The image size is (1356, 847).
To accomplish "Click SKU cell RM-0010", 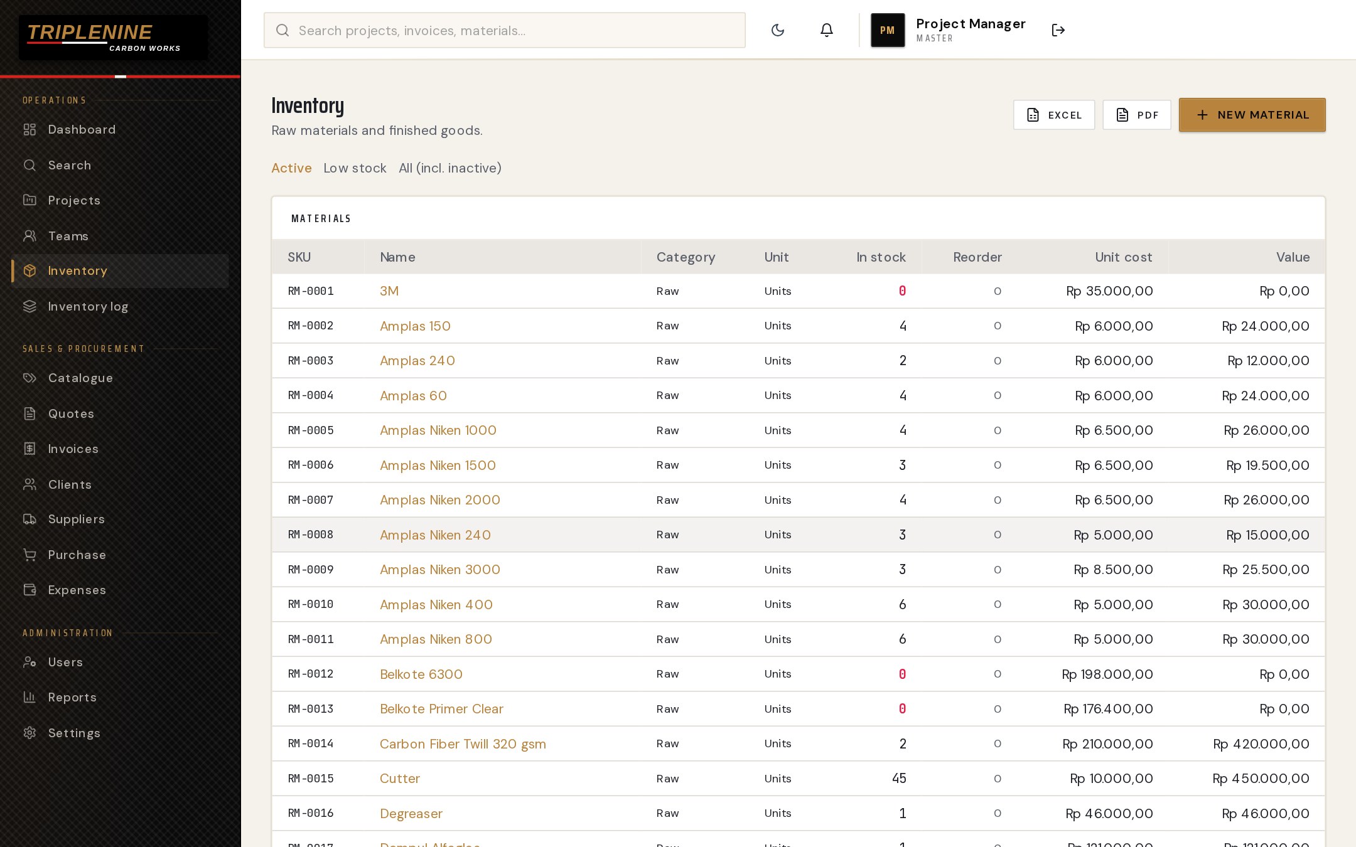I will pyautogui.click(x=311, y=604).
